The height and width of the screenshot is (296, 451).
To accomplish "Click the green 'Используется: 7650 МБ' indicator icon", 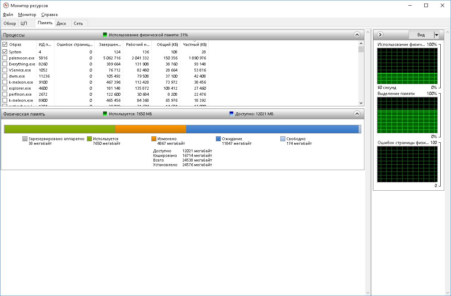I will [105, 114].
